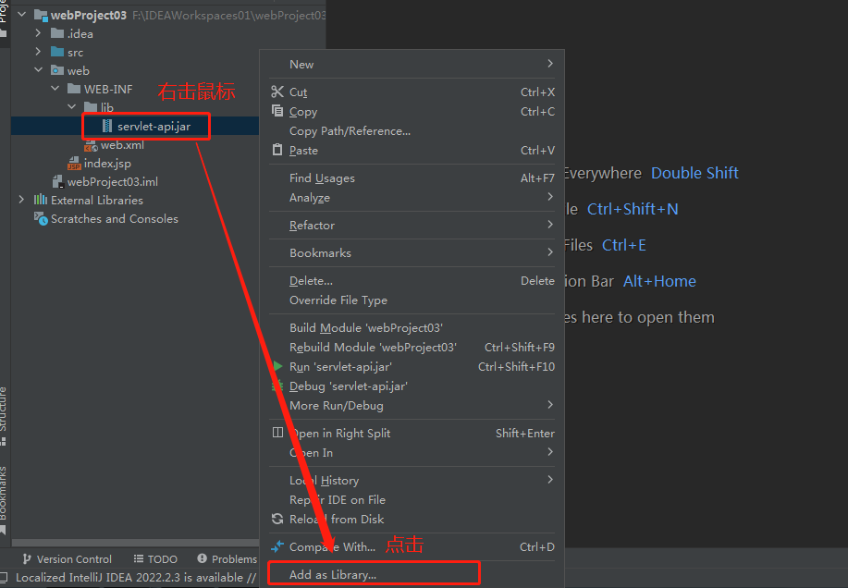This screenshot has width=848, height=588.
Task: Click the src source folder icon
Action: pos(57,52)
